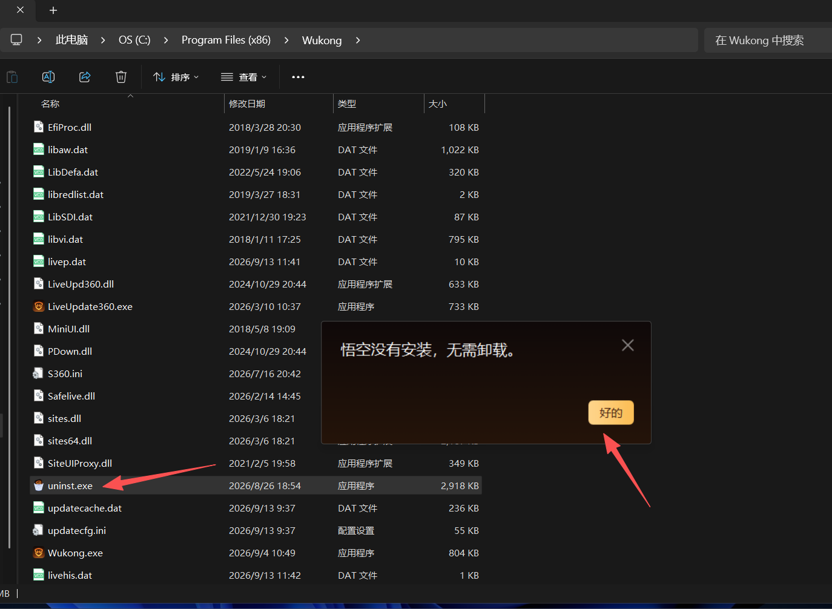
Task: Sort by 类型 column header
Action: click(347, 104)
